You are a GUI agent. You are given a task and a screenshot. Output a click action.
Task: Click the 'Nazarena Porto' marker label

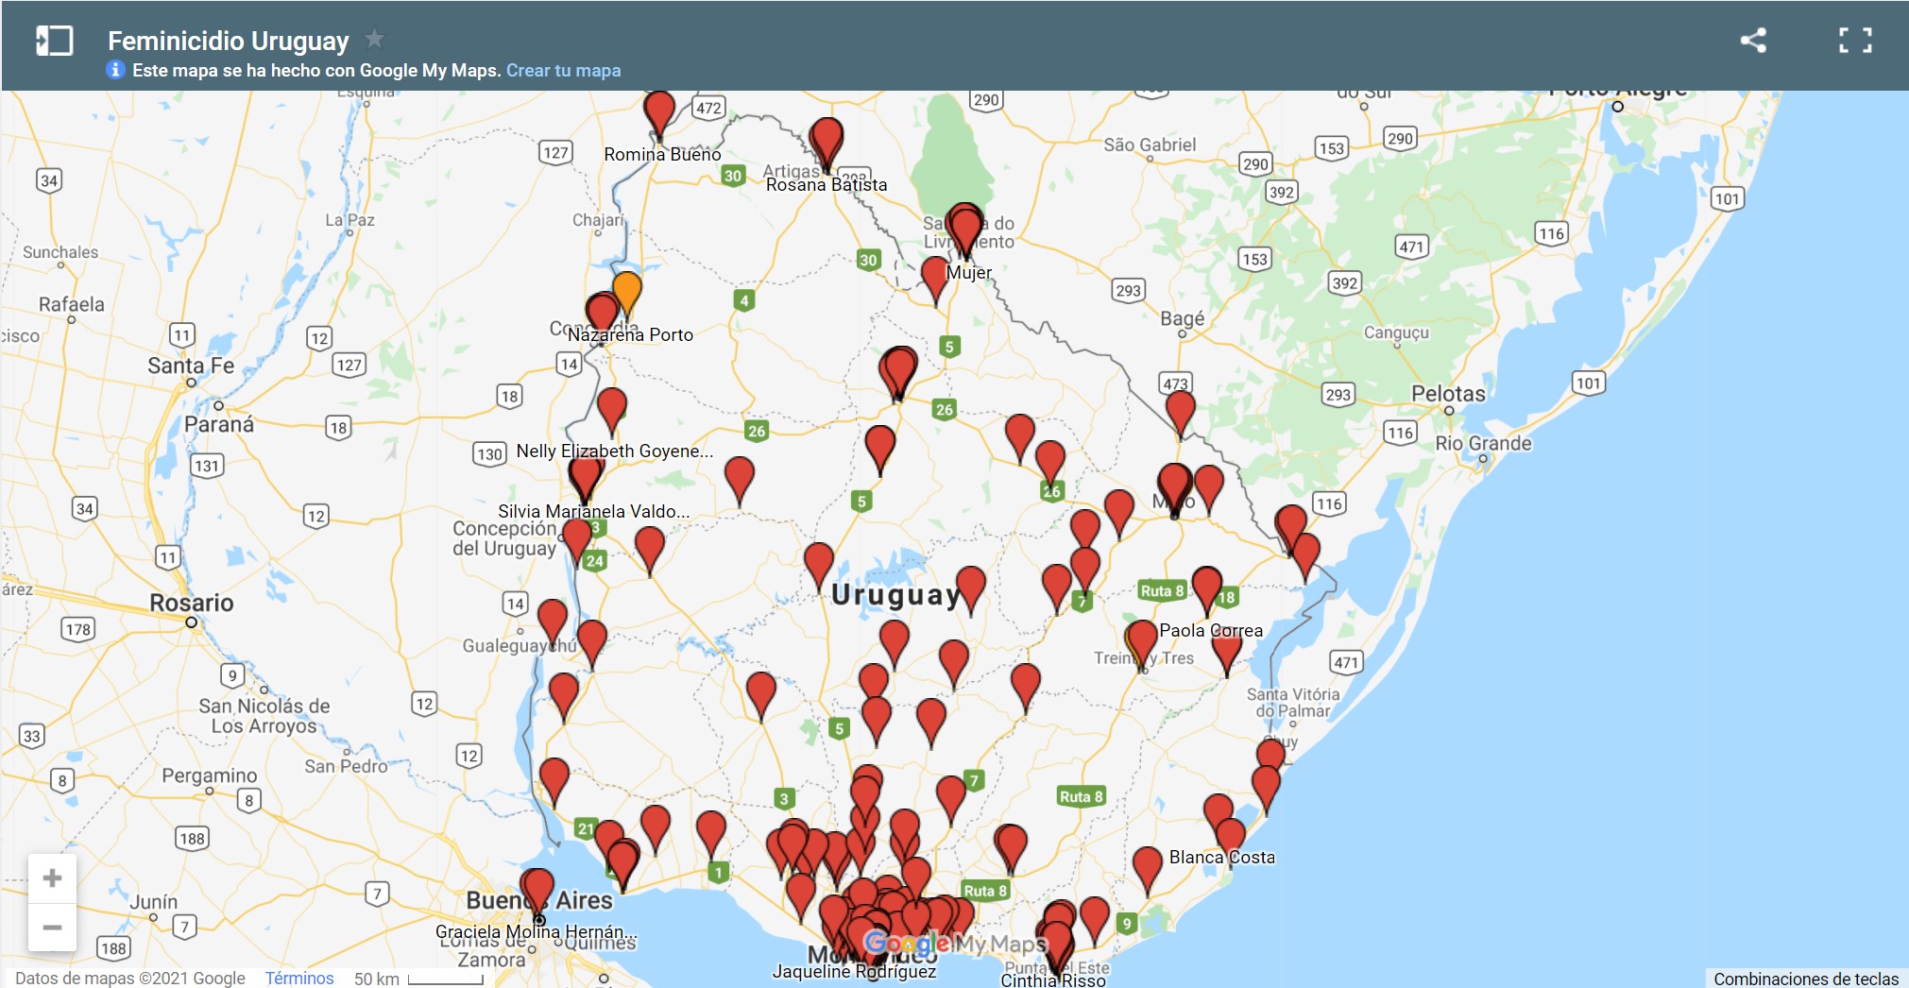pyautogui.click(x=630, y=334)
